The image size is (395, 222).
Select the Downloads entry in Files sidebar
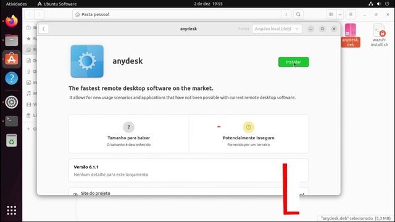point(29,72)
